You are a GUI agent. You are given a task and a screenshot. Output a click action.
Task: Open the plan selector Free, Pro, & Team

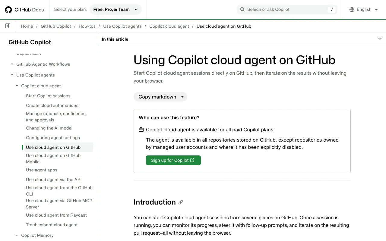click(115, 9)
